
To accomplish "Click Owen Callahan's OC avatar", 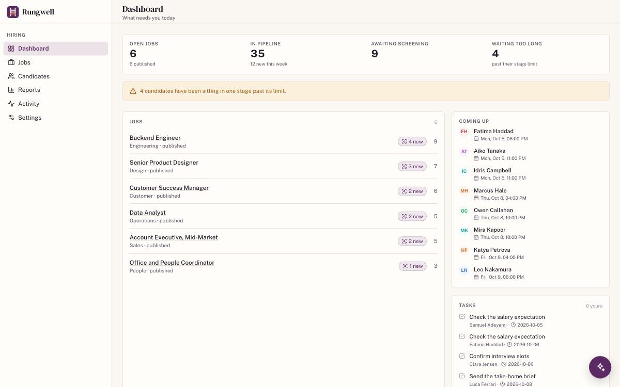I will coord(464,211).
